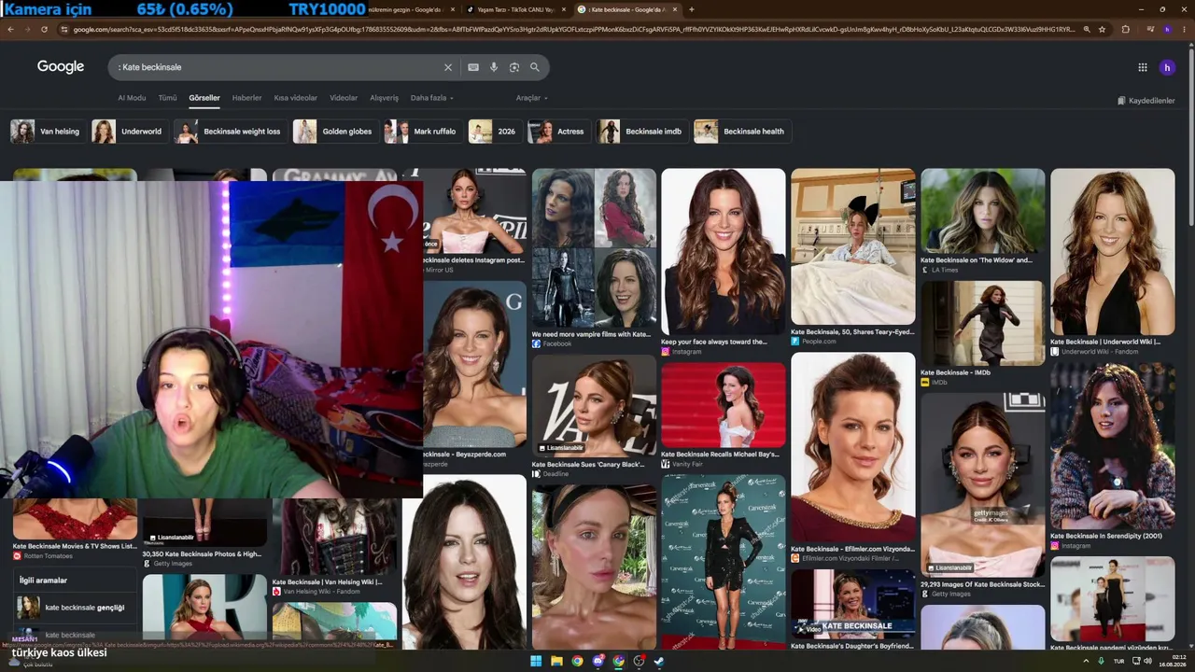Open Discord from the taskbar
The image size is (1195, 672).
click(x=597, y=661)
